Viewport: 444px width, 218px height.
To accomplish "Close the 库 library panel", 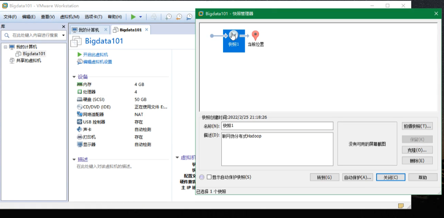I will (64, 27).
